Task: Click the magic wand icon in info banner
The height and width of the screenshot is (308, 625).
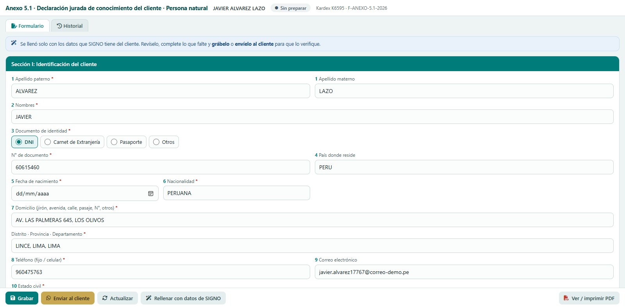Action: pyautogui.click(x=14, y=43)
